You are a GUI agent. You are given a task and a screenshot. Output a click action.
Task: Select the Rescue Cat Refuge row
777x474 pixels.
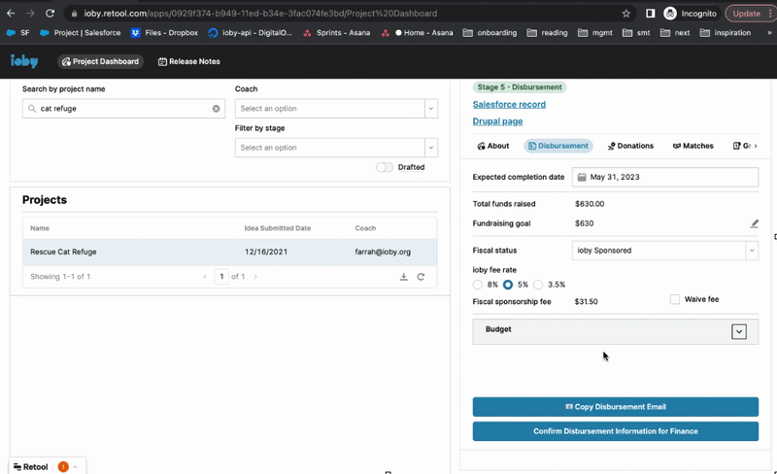[230, 252]
